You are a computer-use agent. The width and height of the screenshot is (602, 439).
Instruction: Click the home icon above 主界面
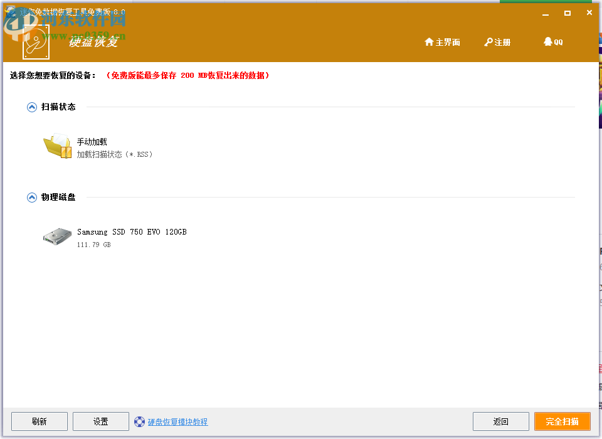(x=429, y=42)
